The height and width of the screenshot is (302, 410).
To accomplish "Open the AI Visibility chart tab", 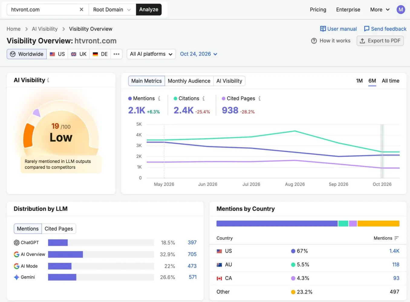I will click(229, 81).
